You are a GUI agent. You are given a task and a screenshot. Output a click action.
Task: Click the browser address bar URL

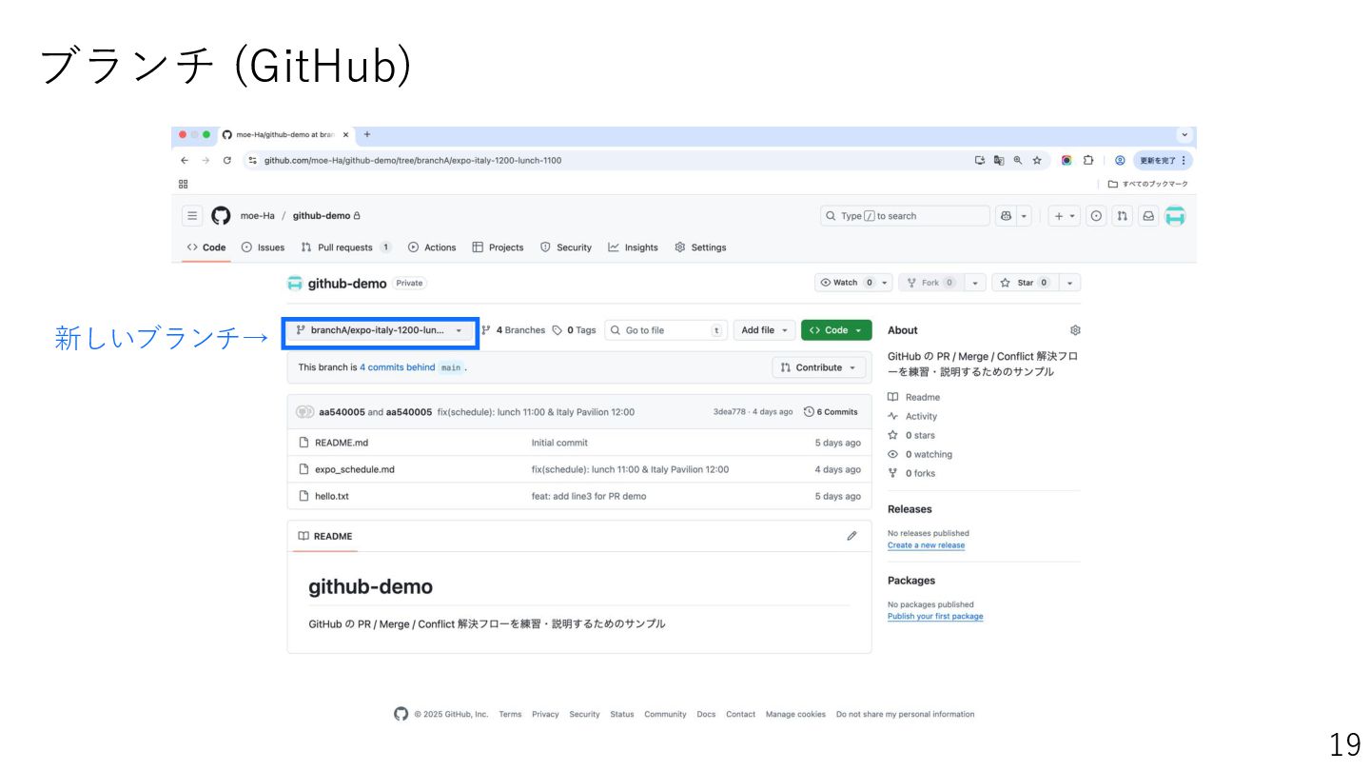pyautogui.click(x=413, y=160)
